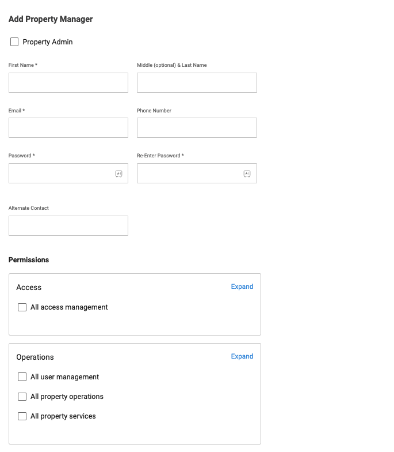The image size is (394, 452).
Task: Click the Middle & Last Name field
Action: coord(196,83)
